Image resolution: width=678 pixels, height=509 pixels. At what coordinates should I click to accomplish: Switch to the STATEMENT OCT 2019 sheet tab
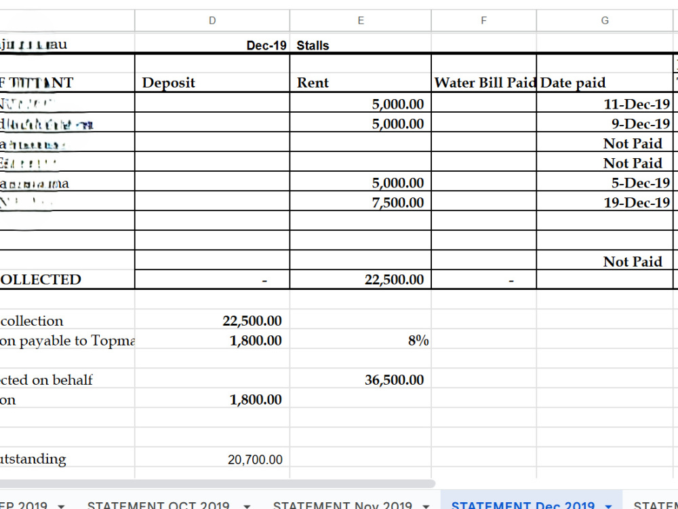(158, 505)
